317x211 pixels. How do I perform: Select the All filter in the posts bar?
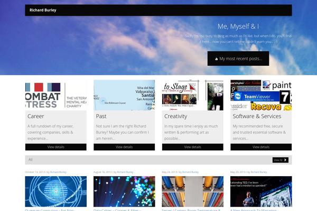click(31, 159)
